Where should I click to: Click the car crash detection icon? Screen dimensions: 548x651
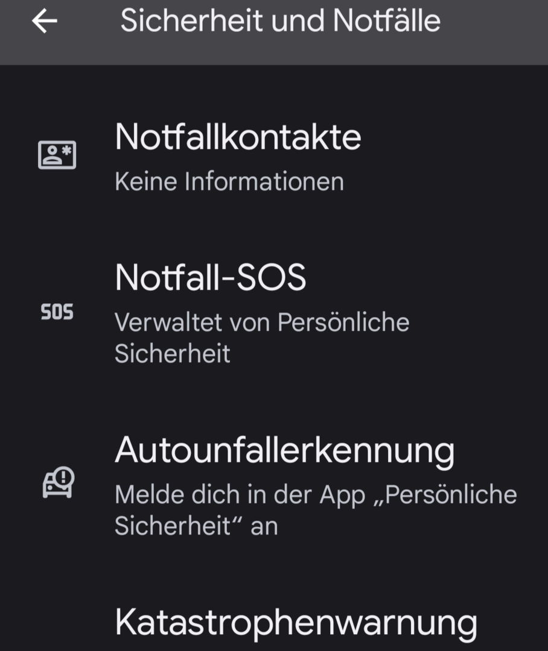click(x=58, y=482)
